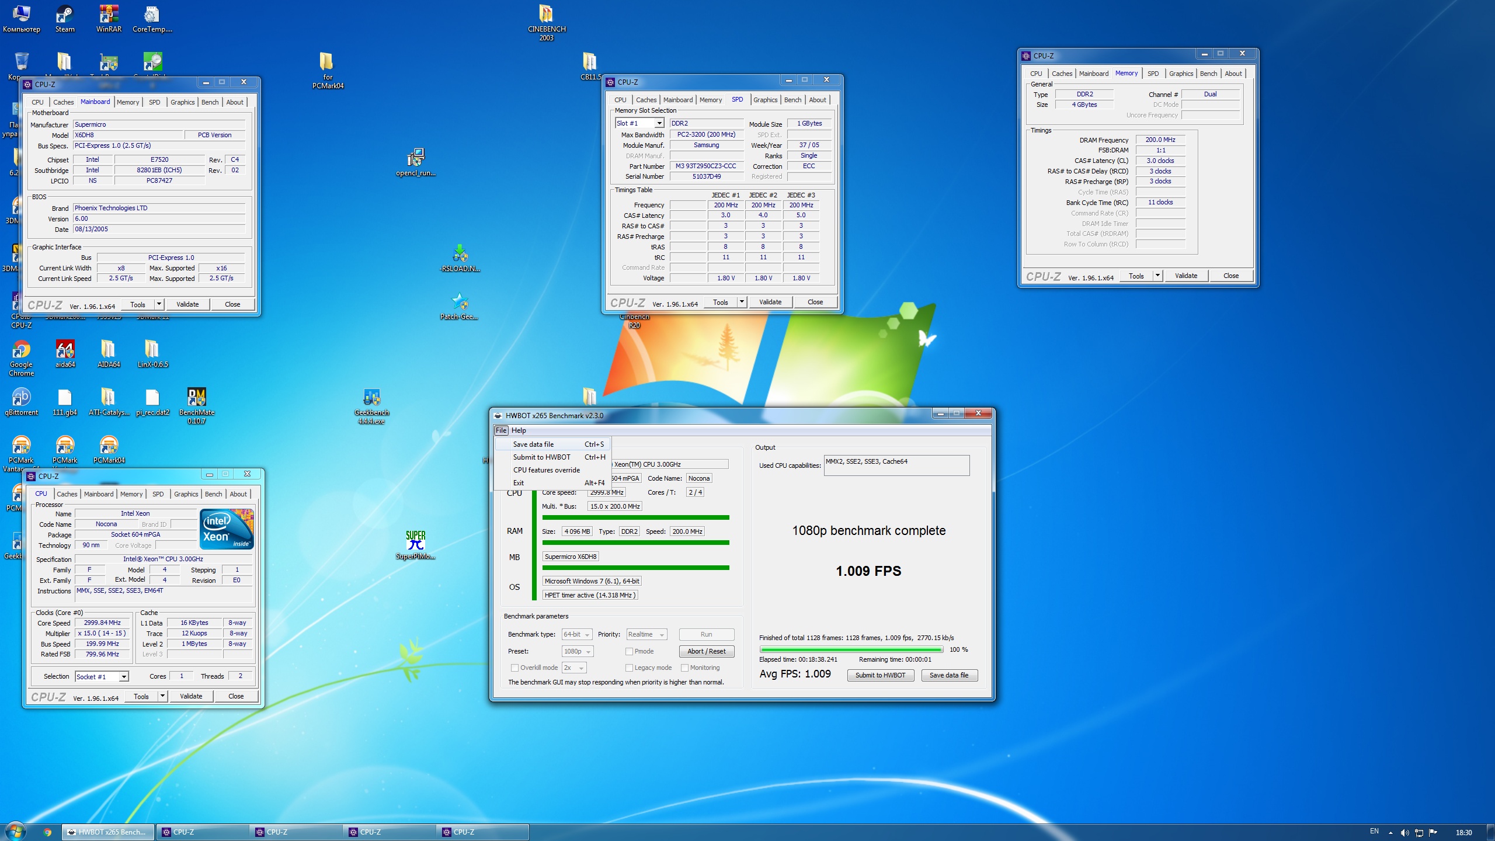The height and width of the screenshot is (841, 1495).
Task: Click Submit to HWBOT button in Output panel
Action: (x=880, y=675)
